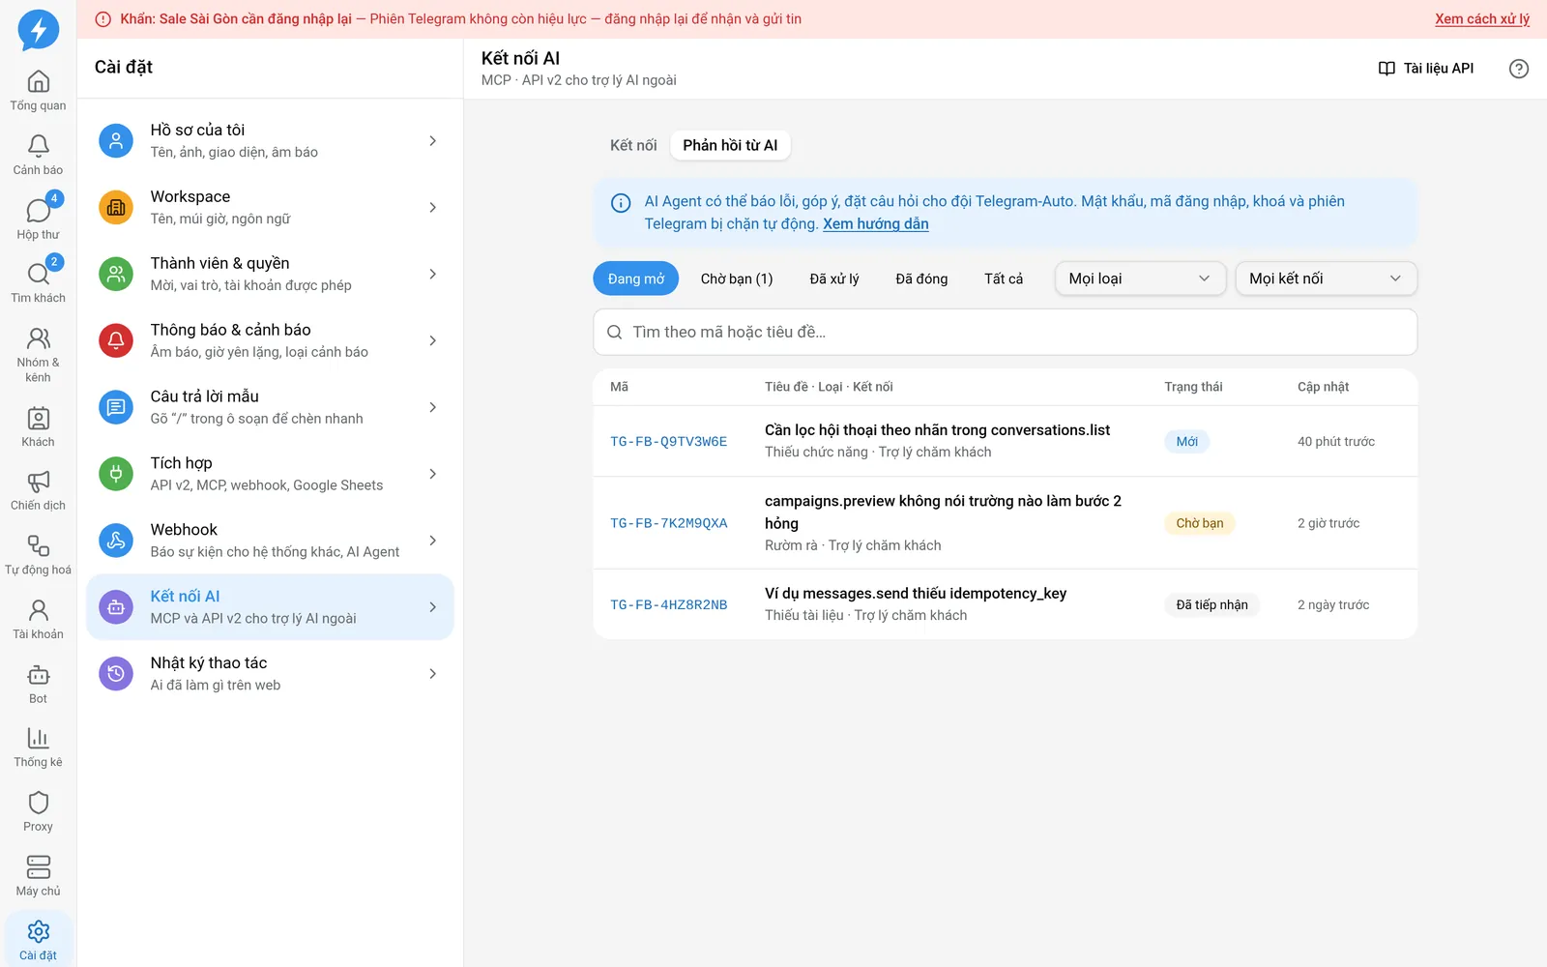Open ticket TG-FB-Q9TV3W6E

click(1006, 441)
